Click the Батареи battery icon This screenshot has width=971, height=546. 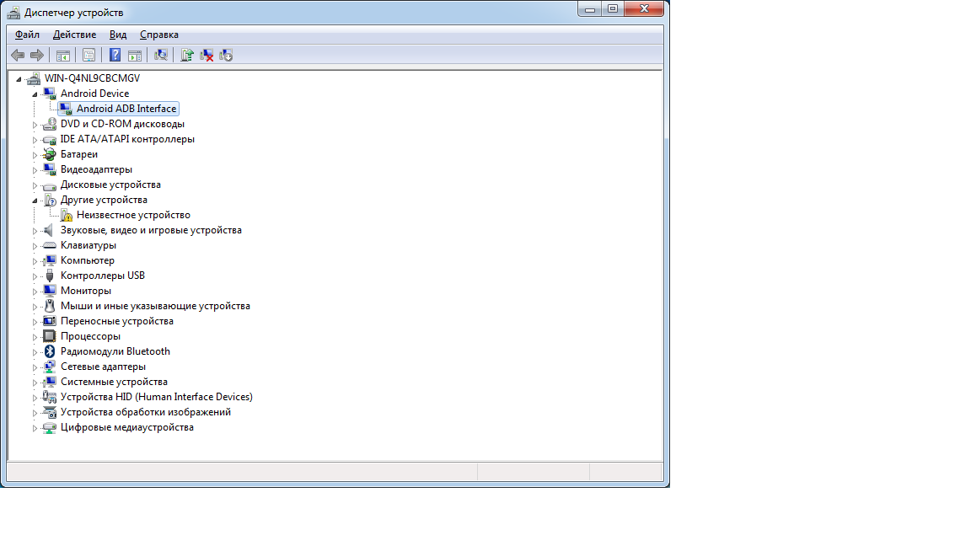50,155
